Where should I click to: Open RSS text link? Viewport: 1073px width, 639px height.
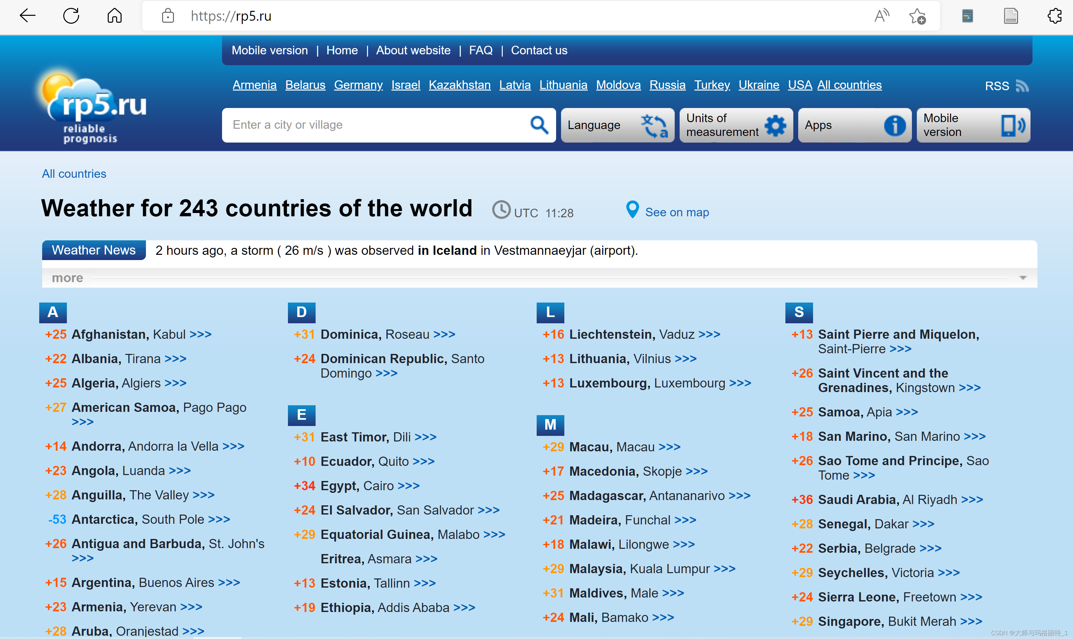(997, 86)
